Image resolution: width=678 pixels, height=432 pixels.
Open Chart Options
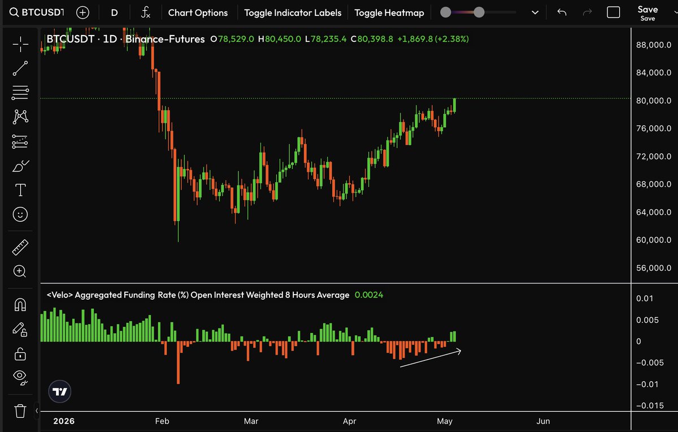(198, 12)
